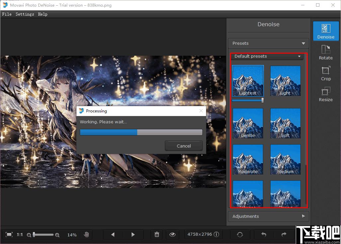341x244 pixels.
Task: Minimize the Movavi Photo DeNoise window
Action: (303, 5)
